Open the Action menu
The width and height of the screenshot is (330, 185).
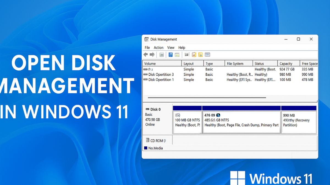[158, 47]
